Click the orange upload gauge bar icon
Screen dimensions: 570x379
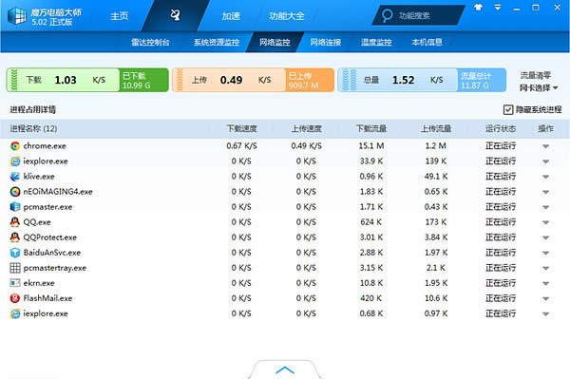180,80
